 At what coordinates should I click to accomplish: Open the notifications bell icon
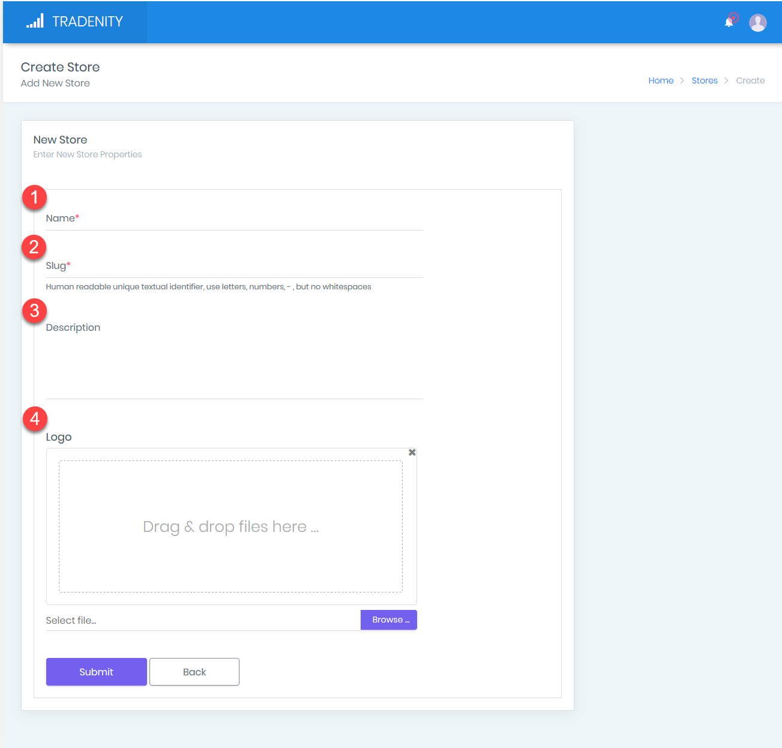click(729, 22)
